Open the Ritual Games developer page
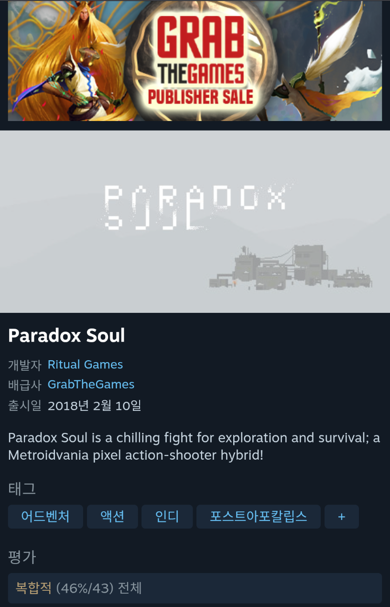Screen dimensions: 390x607 point(85,364)
